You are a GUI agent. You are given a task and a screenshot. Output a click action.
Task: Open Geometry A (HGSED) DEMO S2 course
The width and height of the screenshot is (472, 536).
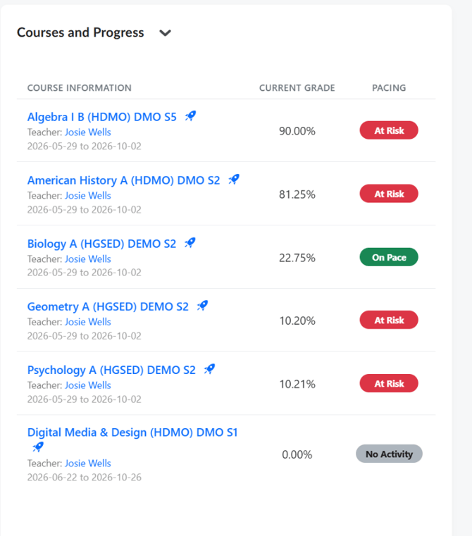(x=108, y=306)
